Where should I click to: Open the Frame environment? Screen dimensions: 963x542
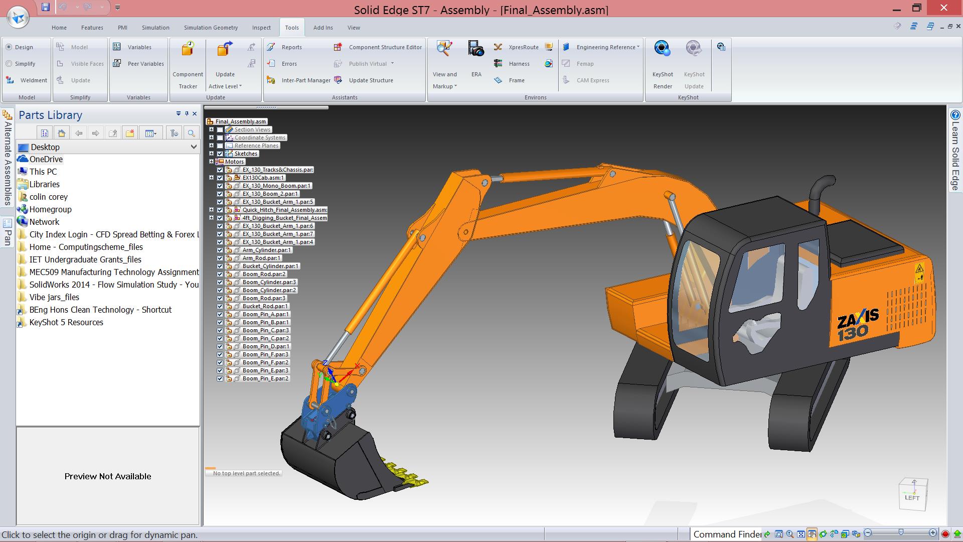509,80
